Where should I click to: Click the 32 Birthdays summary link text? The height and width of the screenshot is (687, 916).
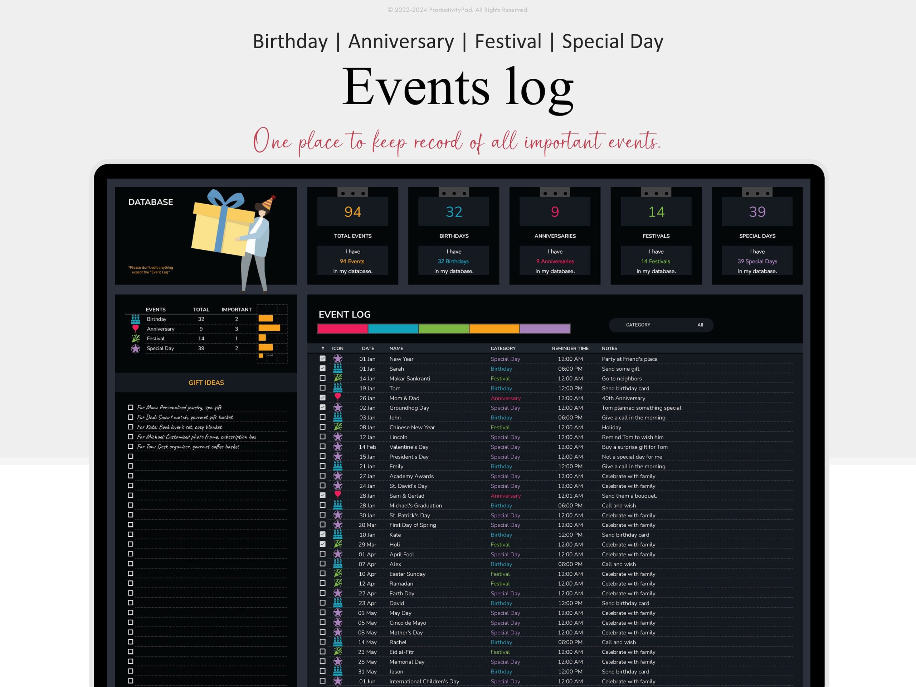[453, 261]
